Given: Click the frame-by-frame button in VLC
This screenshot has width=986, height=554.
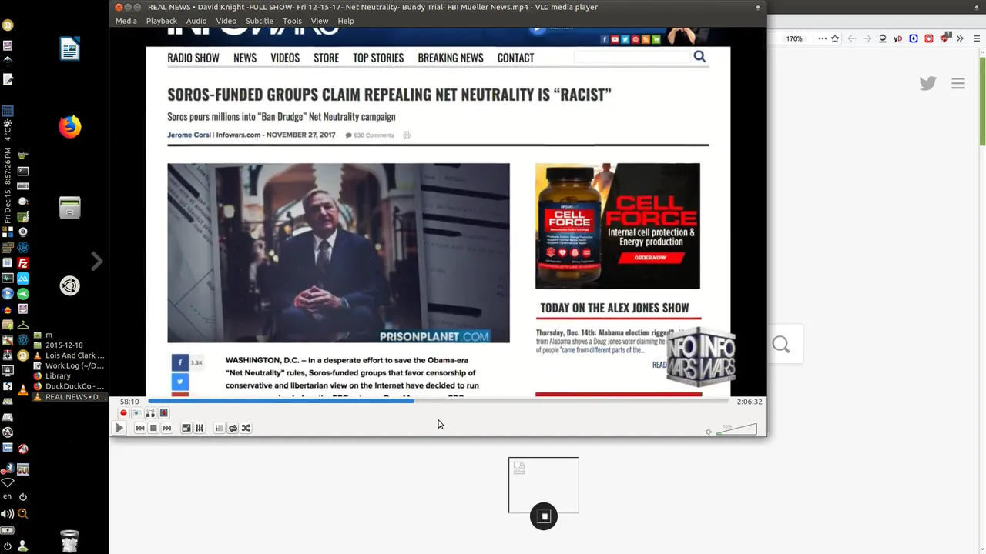Looking at the screenshot, I should (164, 413).
